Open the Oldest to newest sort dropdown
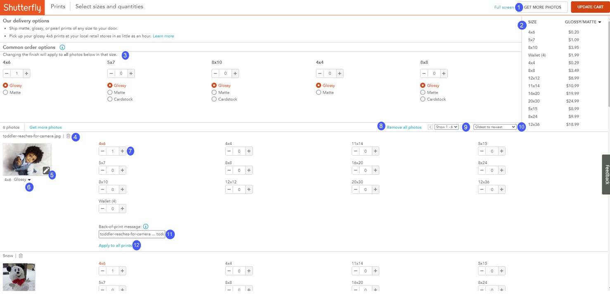This screenshot has width=610, height=297. pyautogui.click(x=494, y=127)
